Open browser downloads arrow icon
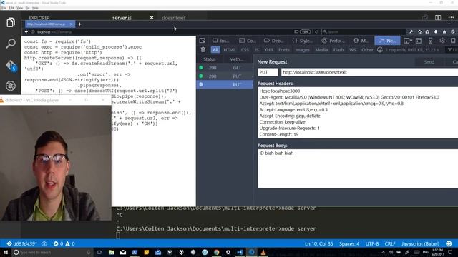 click(436, 31)
